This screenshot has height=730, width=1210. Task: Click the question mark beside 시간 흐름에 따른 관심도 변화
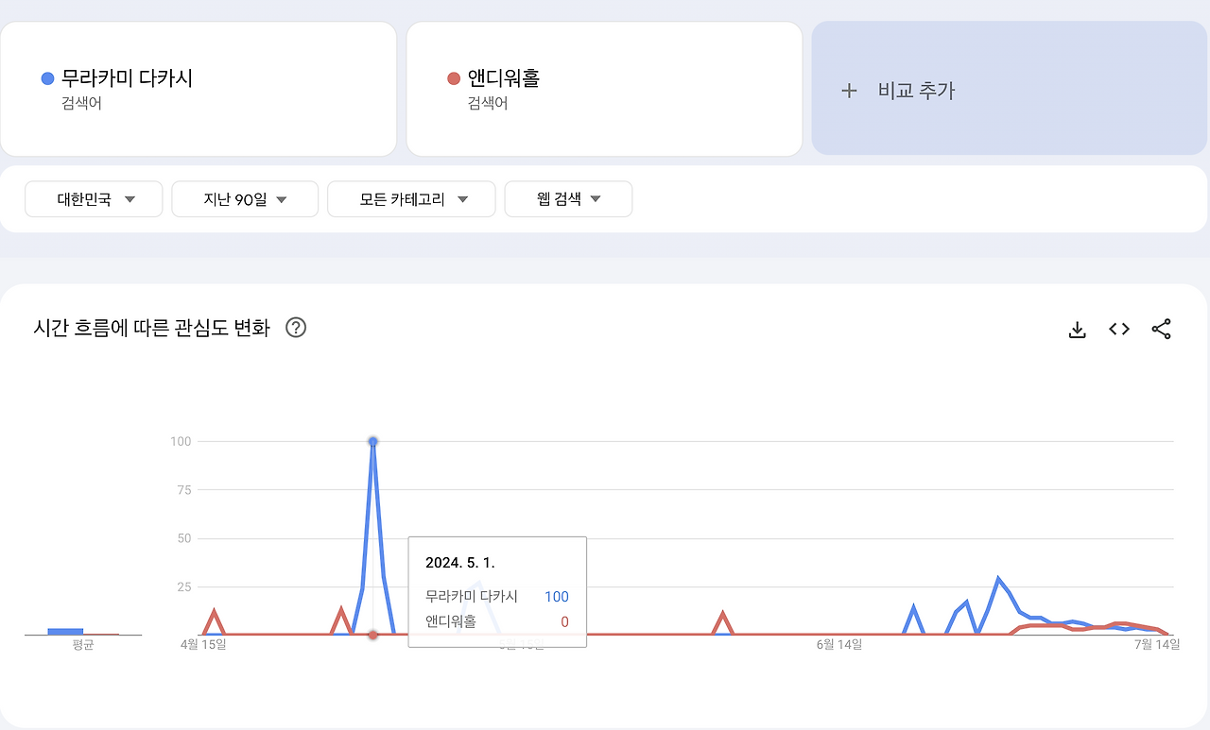click(295, 327)
